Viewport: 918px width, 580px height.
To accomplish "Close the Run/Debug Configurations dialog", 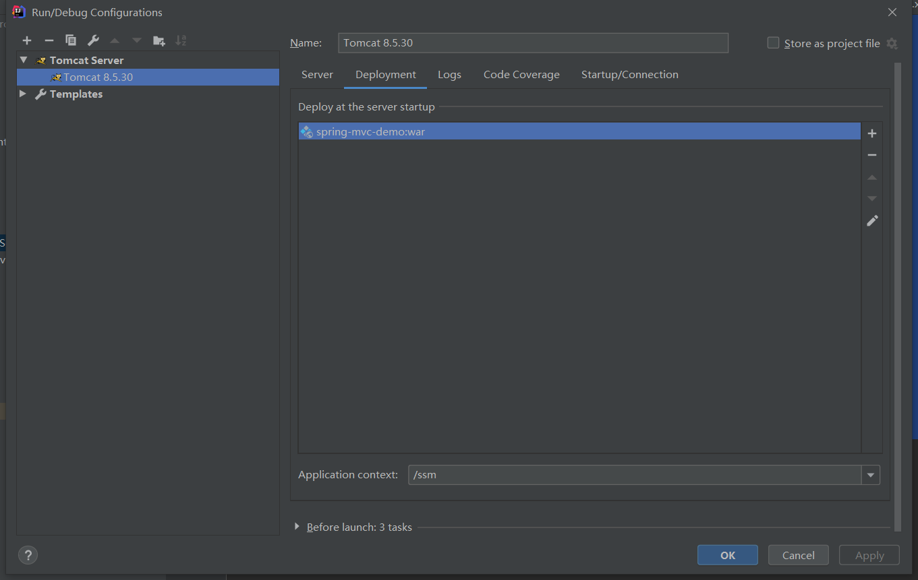I will pyautogui.click(x=892, y=12).
